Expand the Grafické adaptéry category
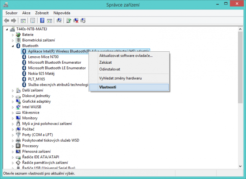Image resolution: width=246 pixels, height=179 pixels. pos(13,102)
